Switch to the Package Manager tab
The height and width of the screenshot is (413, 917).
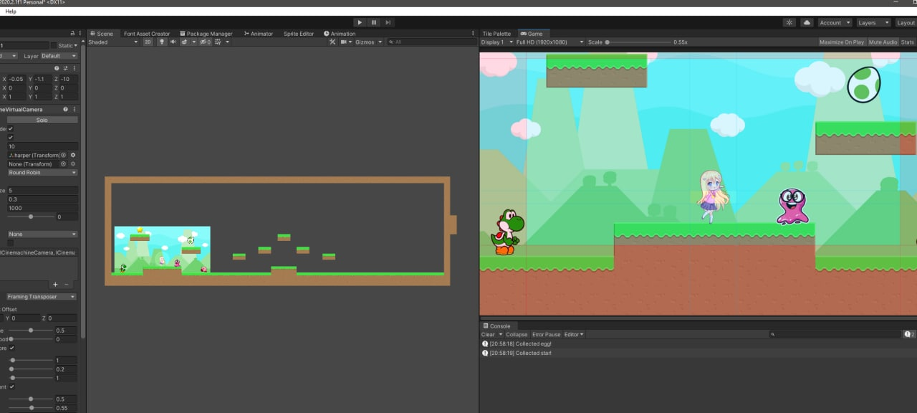206,34
